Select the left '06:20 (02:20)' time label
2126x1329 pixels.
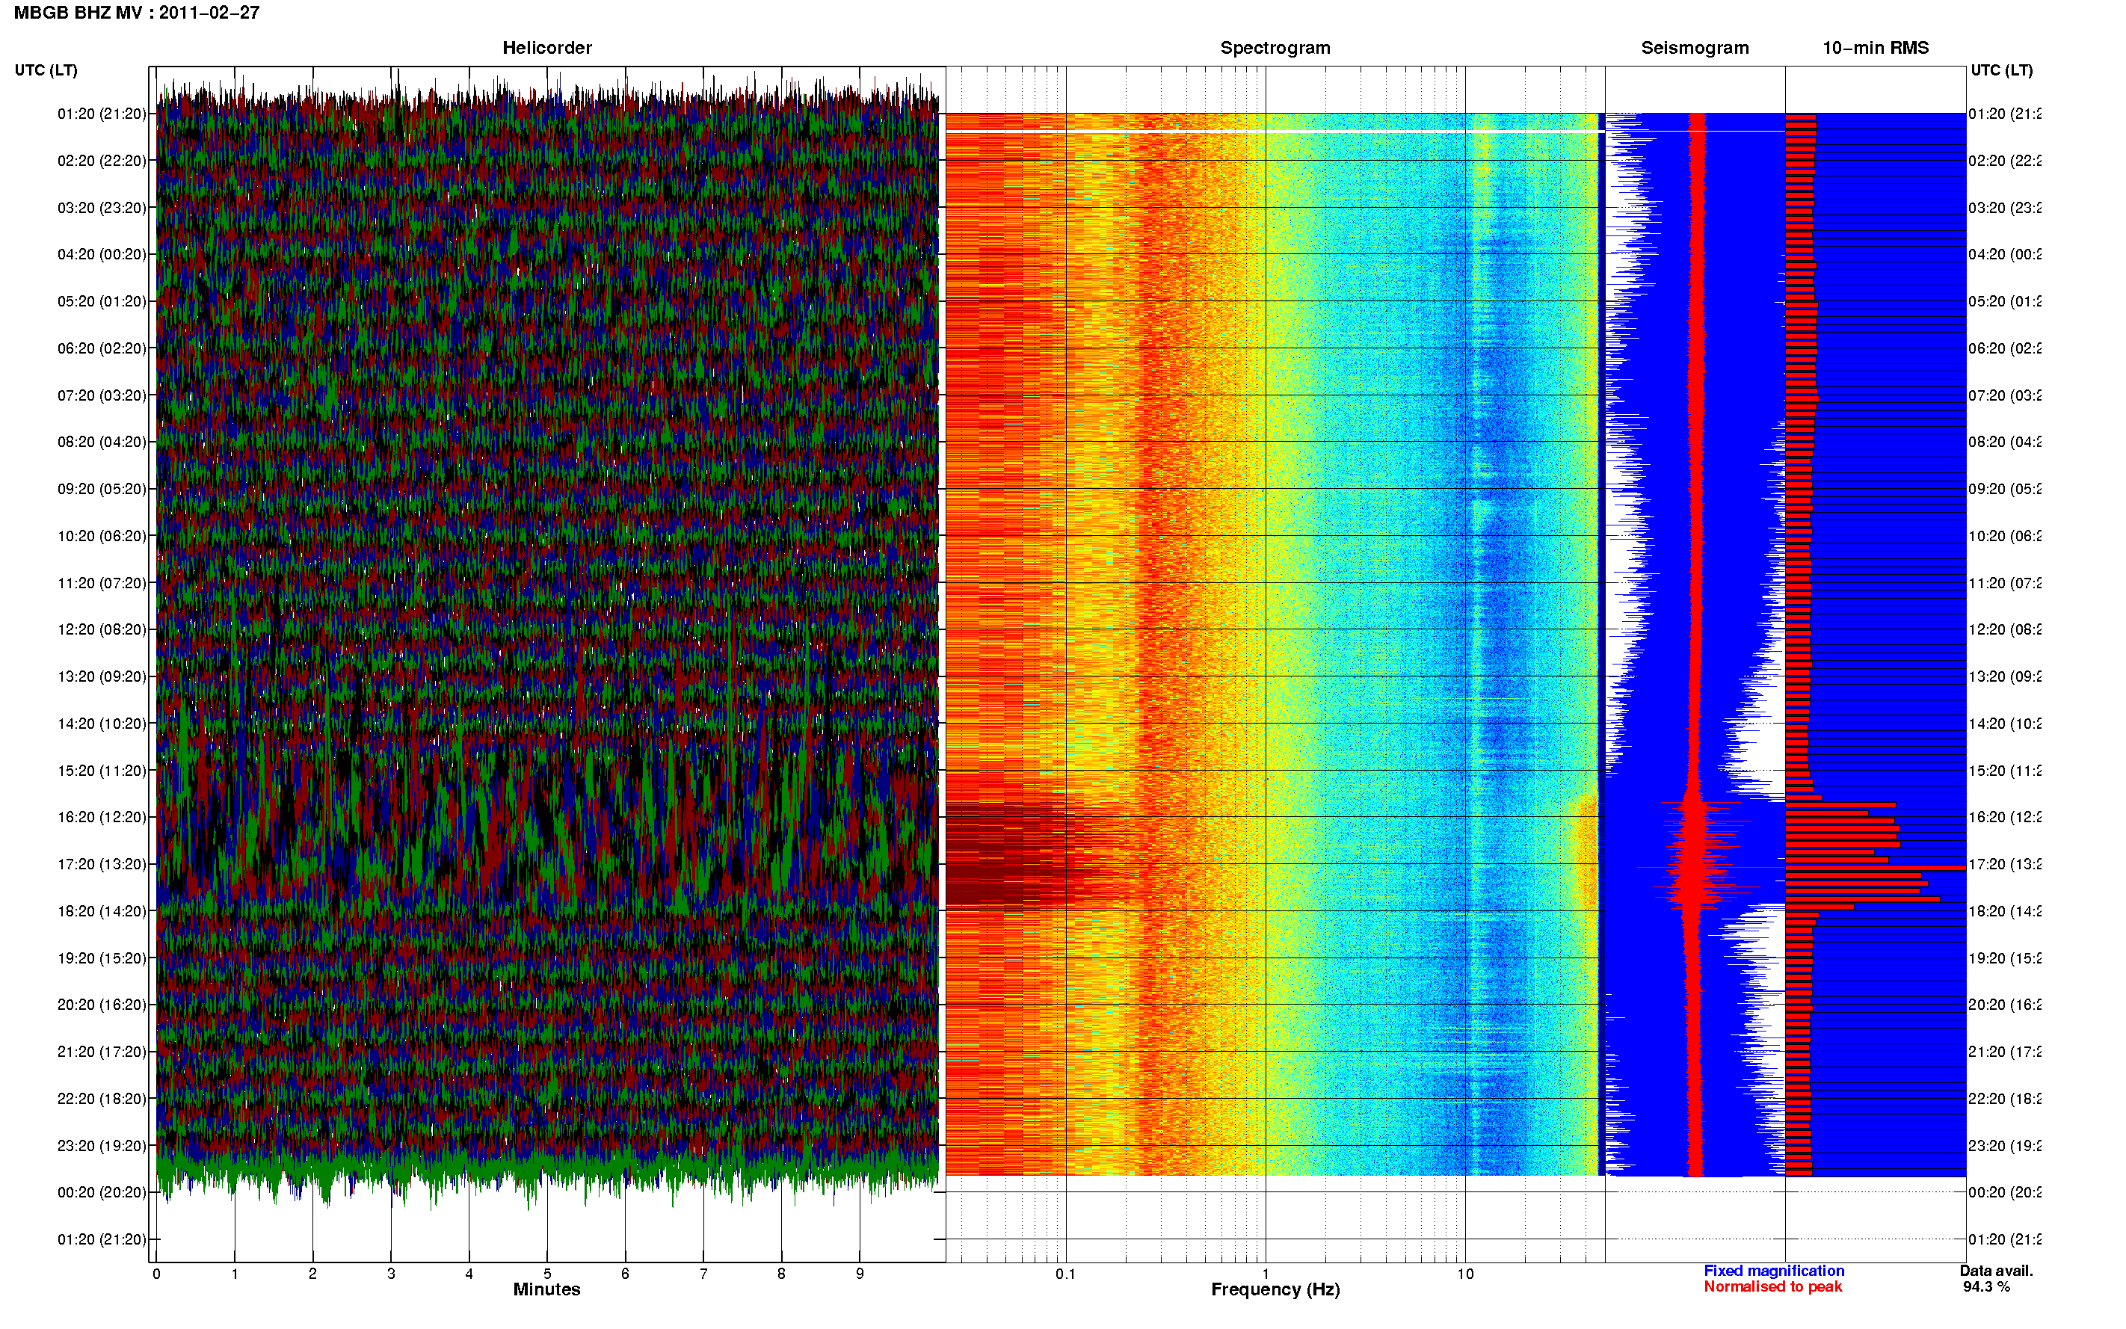[x=102, y=348]
